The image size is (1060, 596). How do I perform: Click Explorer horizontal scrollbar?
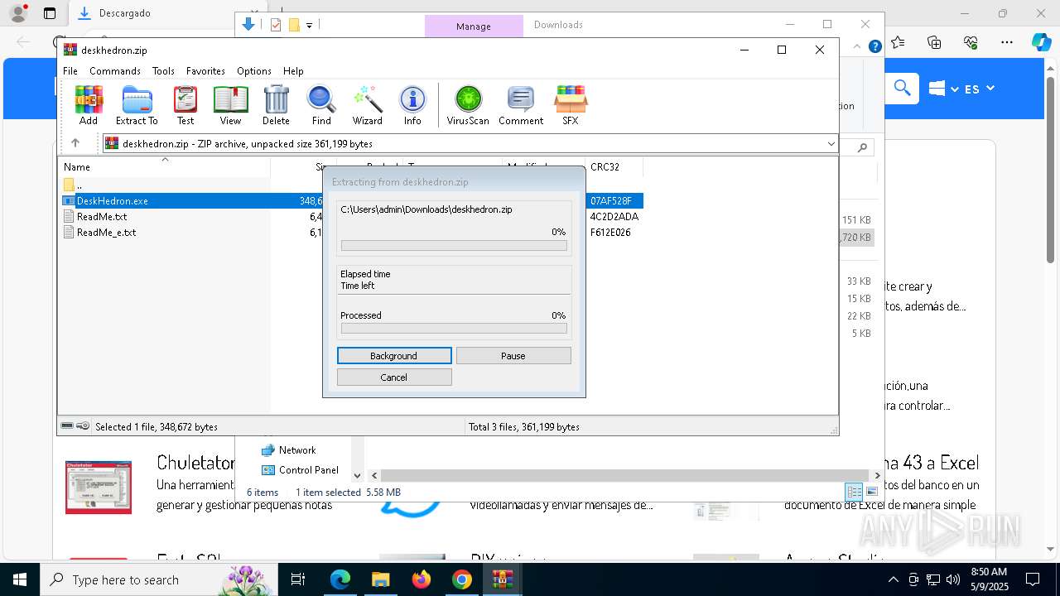pos(624,475)
